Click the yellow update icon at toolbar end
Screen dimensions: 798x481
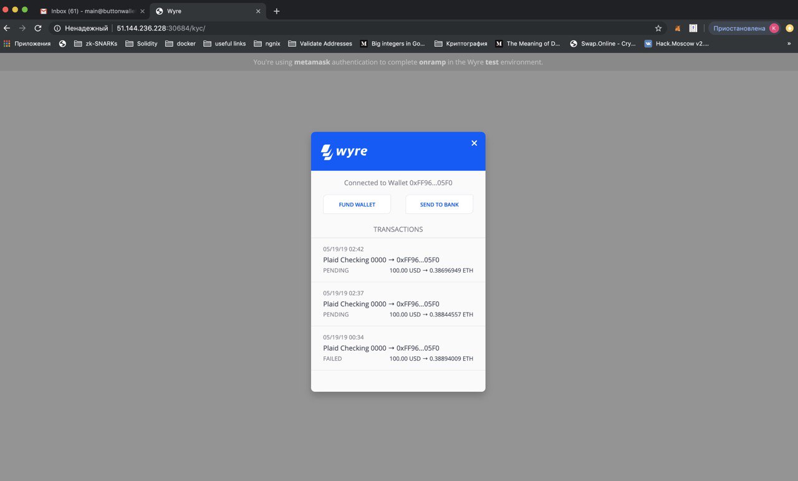[790, 28]
